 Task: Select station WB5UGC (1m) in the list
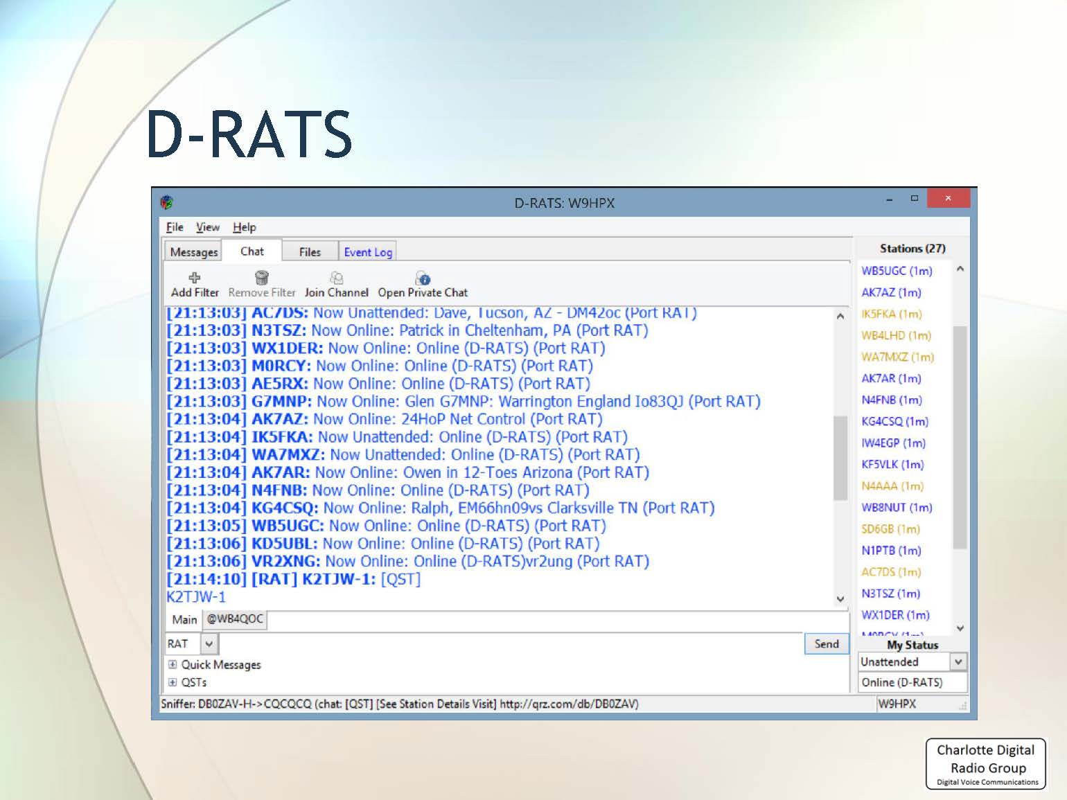[x=897, y=271]
